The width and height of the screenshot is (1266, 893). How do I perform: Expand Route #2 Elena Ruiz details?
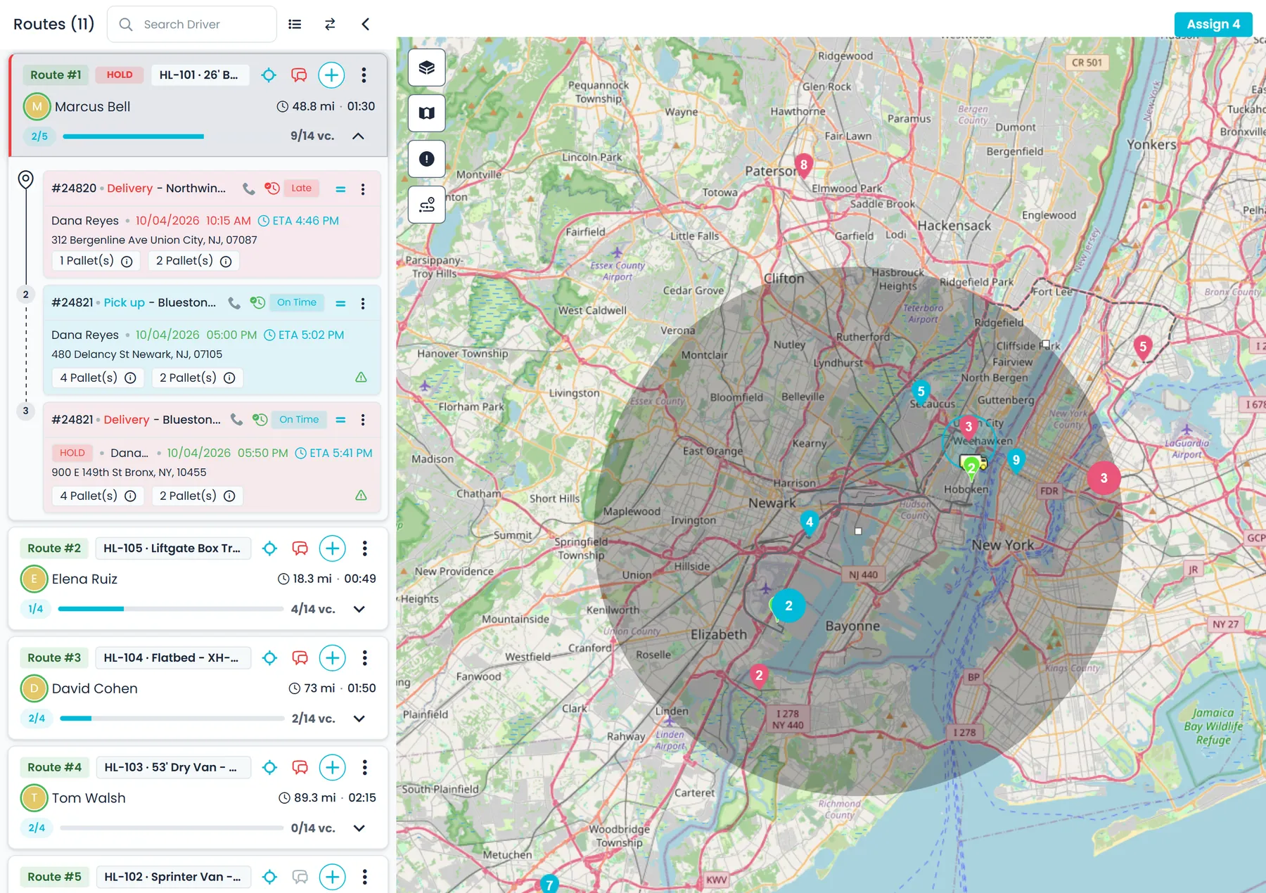point(359,609)
